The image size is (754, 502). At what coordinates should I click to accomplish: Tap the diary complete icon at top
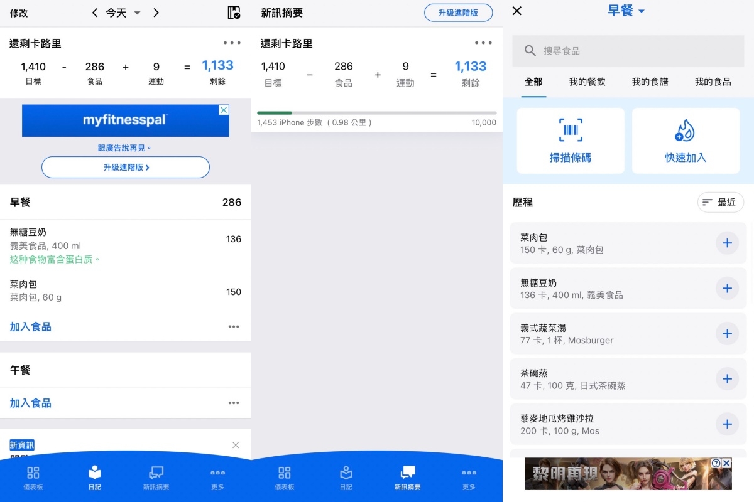[x=234, y=13]
